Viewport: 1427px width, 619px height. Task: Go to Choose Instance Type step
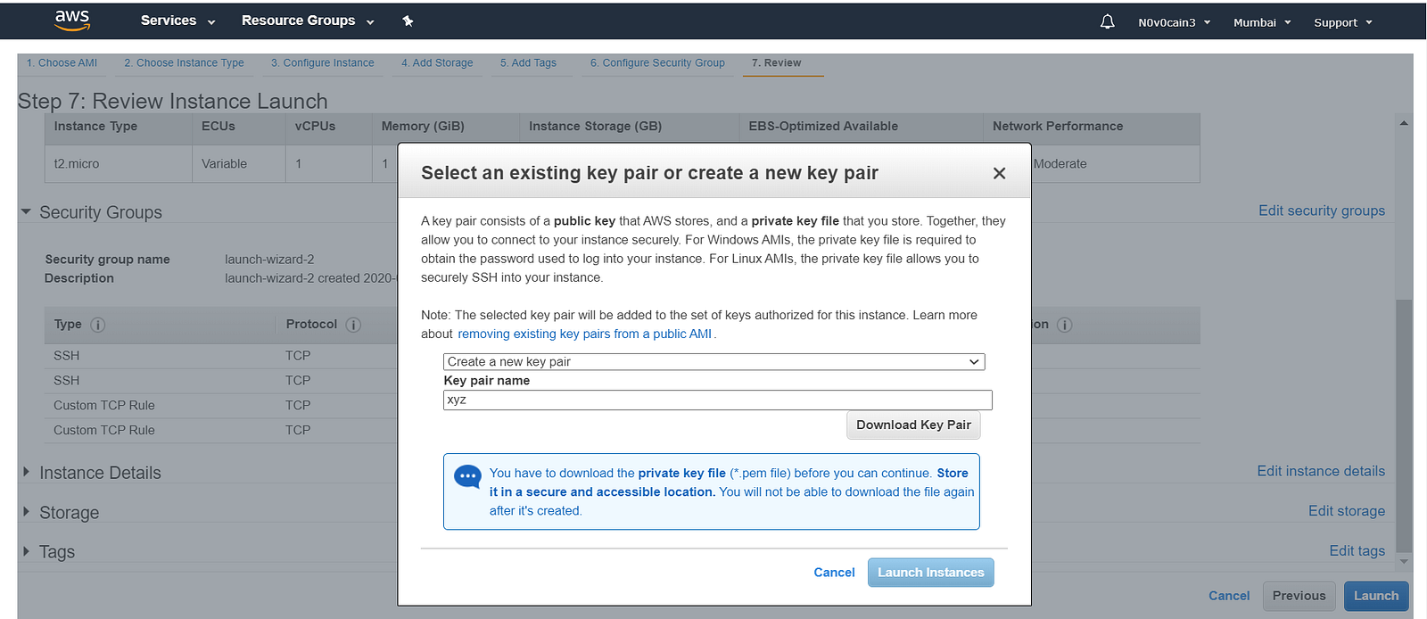(x=184, y=63)
